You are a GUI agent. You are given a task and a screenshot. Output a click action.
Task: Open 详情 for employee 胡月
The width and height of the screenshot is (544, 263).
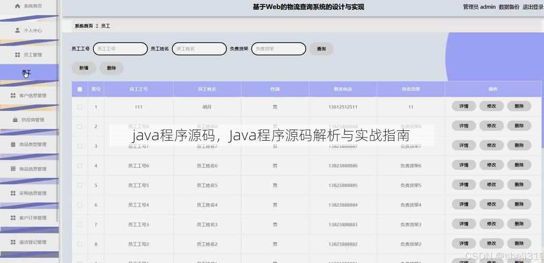464,106
